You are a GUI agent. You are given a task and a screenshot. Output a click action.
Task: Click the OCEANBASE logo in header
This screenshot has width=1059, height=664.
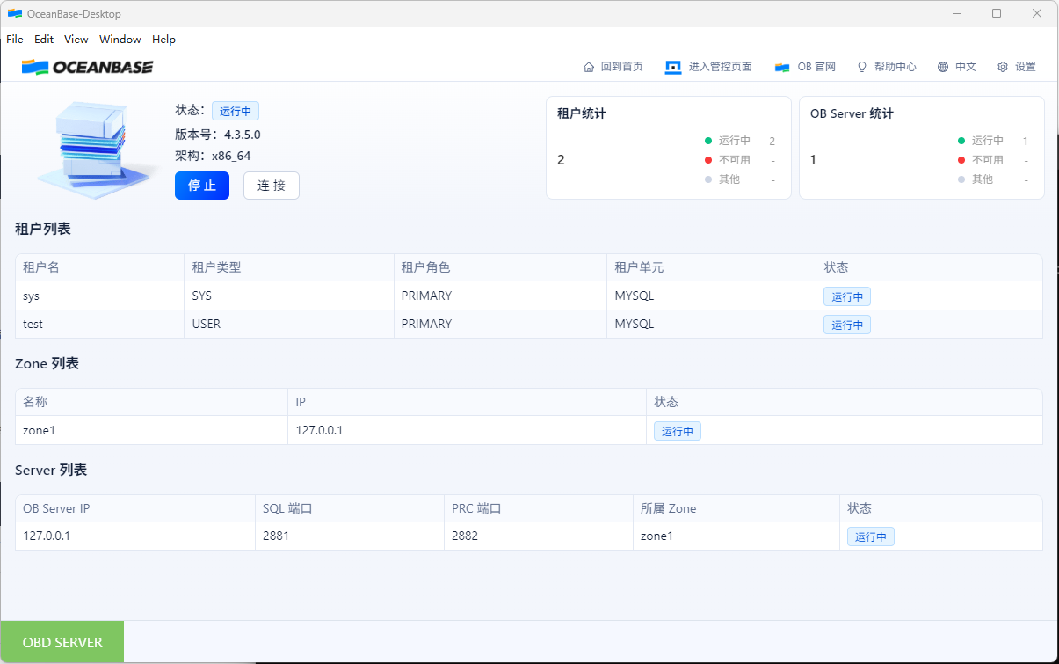coord(87,67)
